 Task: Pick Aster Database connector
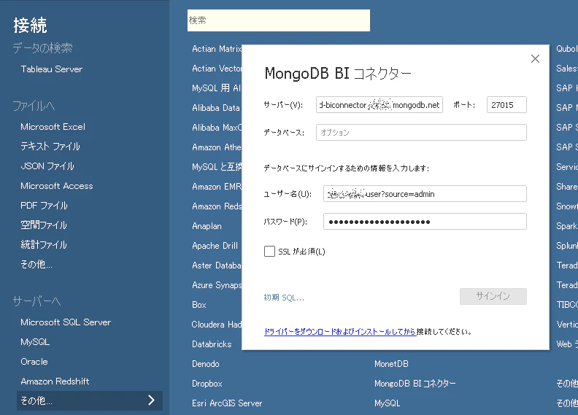point(217,265)
